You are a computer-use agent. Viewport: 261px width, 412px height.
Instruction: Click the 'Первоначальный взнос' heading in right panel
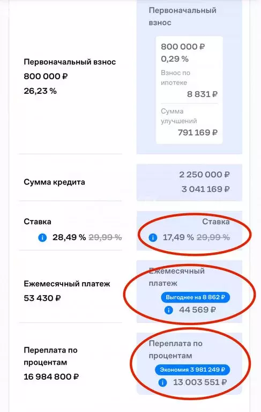tap(183, 16)
